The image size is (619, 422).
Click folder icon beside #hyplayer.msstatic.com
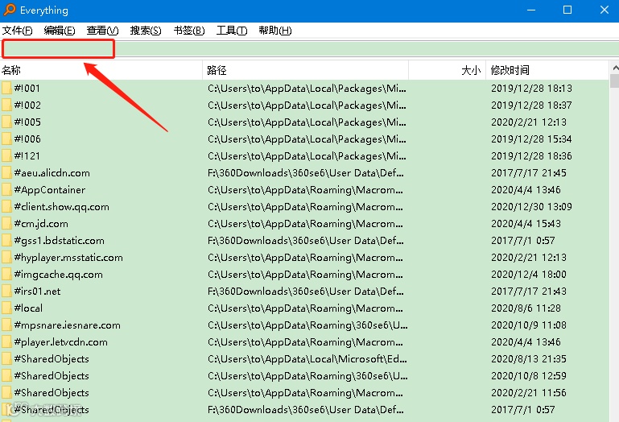[x=6, y=257]
